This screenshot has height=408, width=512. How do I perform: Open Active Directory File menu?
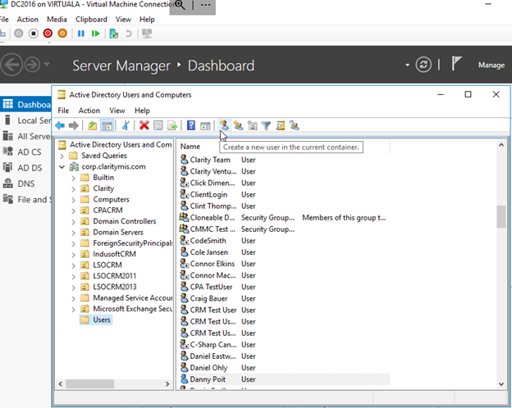pos(63,111)
